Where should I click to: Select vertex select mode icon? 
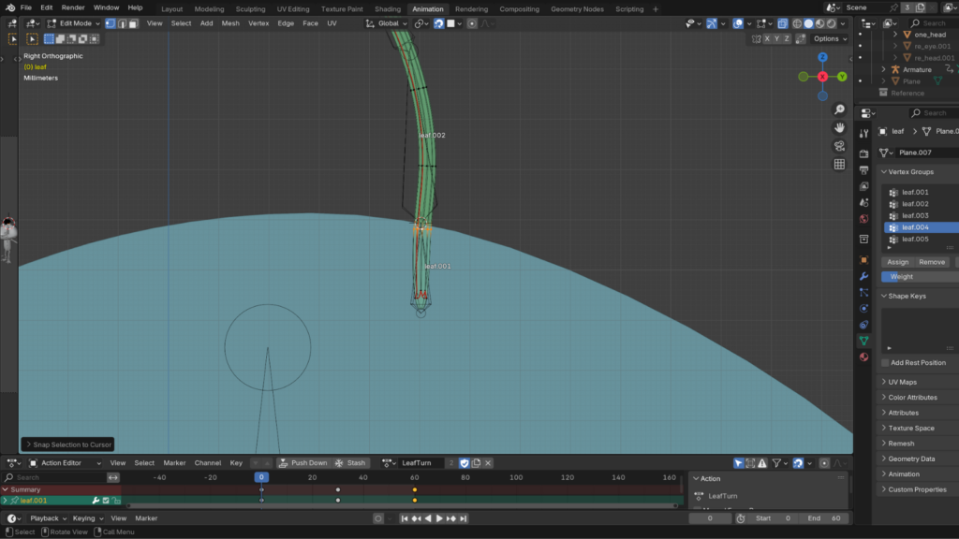point(111,23)
